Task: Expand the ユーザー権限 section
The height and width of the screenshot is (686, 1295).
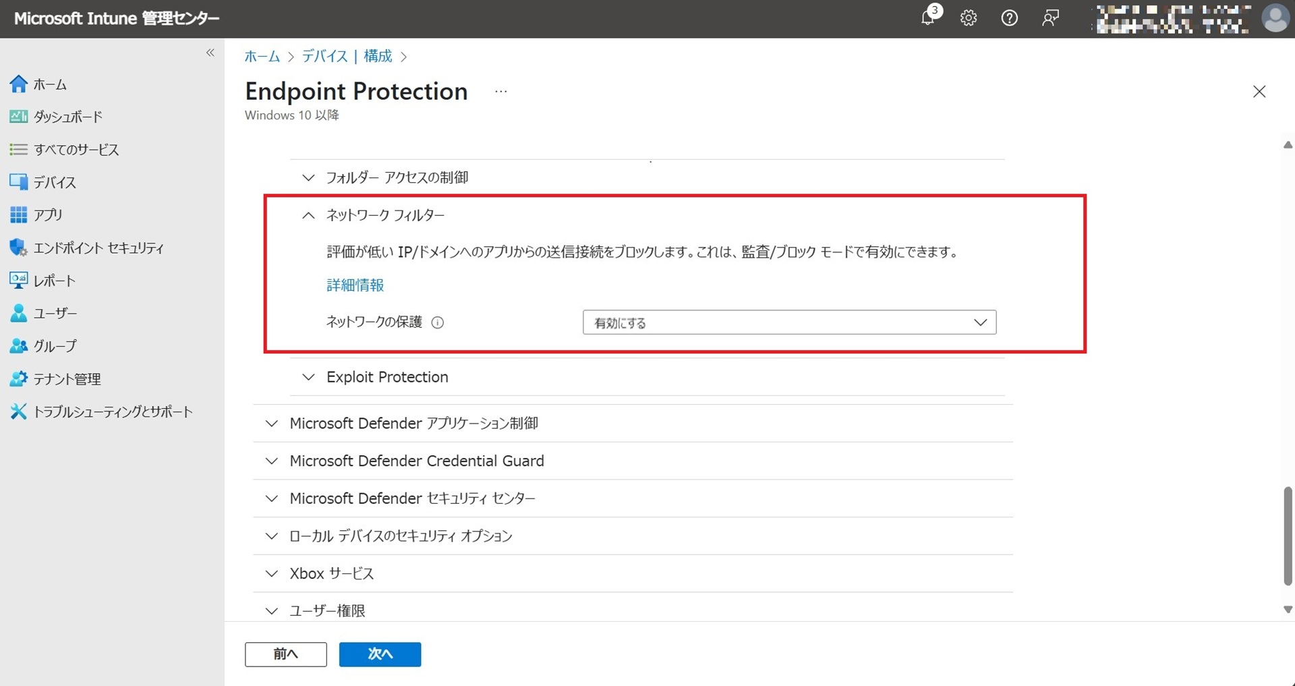Action: (271, 611)
